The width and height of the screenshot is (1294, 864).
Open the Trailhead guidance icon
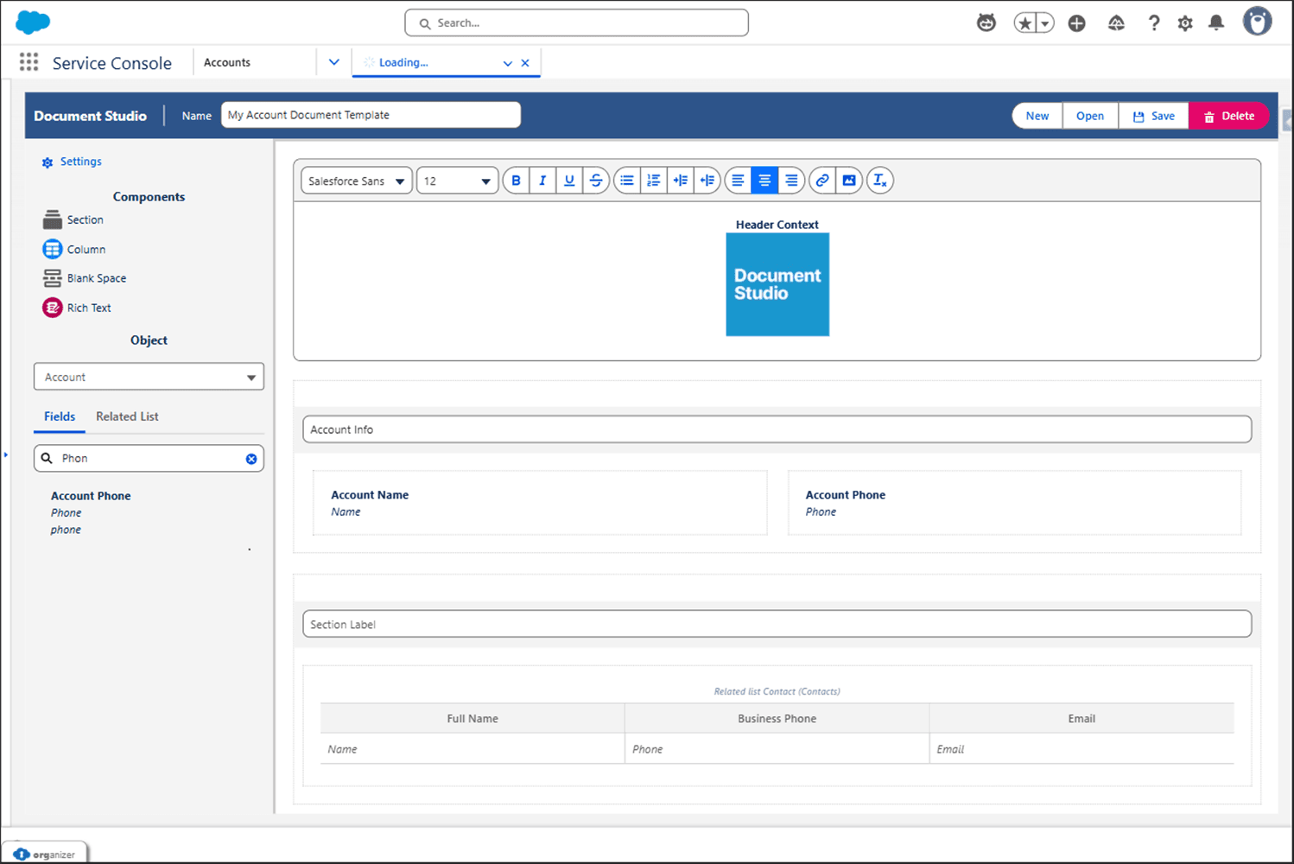[x=1116, y=23]
